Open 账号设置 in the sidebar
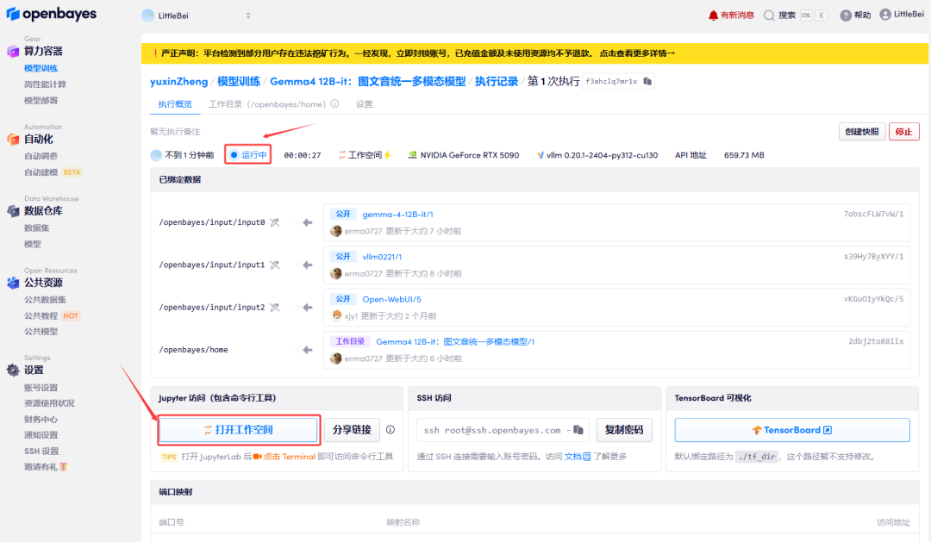Screen dimensions: 931x542 [41, 388]
